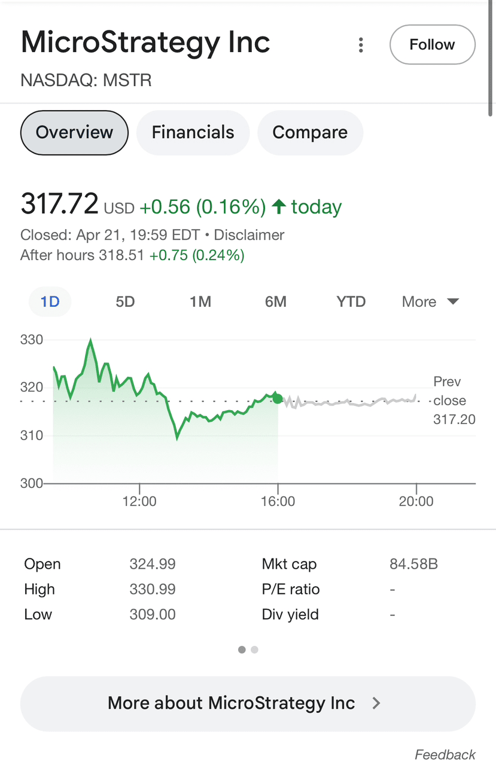This screenshot has width=496, height=772.
Task: Show the 1M chart range
Action: point(200,302)
